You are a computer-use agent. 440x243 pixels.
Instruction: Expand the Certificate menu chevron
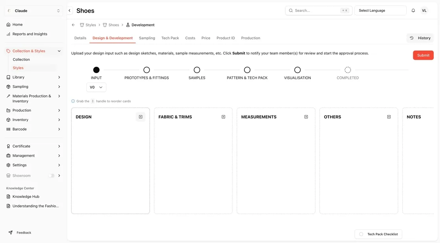[x=59, y=146]
